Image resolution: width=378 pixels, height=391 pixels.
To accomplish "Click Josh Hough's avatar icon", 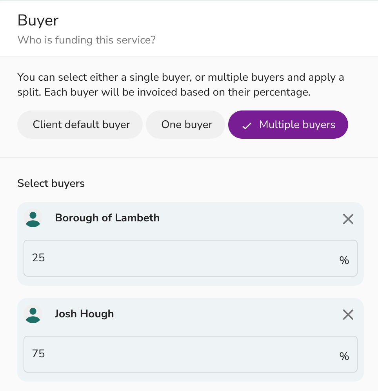I will (33, 315).
